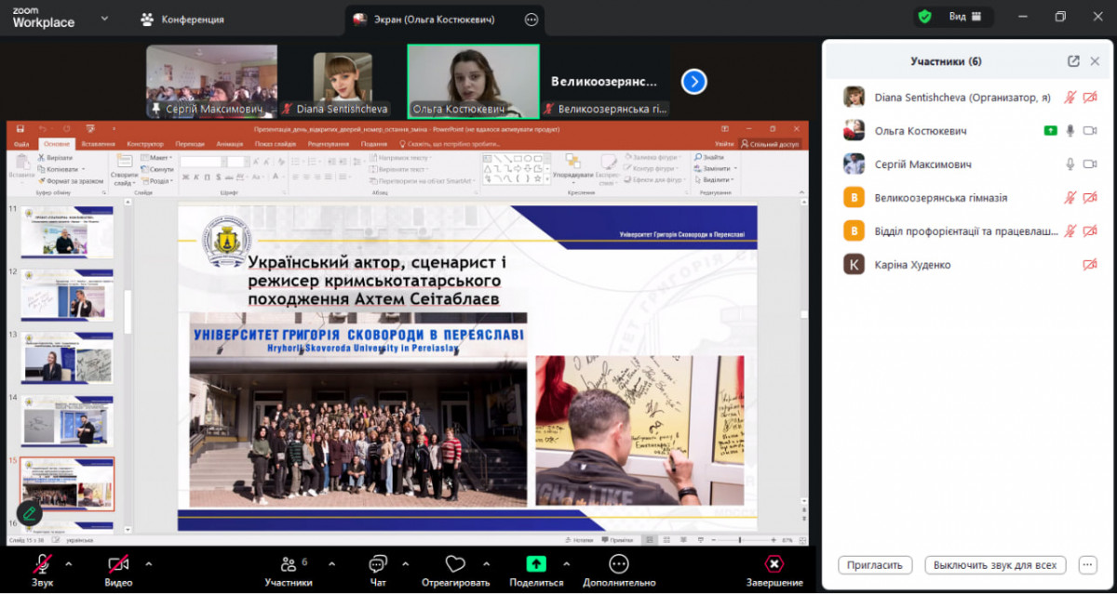
Task: Toggle Сергій Максимович's microphone in participants list
Action: (x=1070, y=165)
